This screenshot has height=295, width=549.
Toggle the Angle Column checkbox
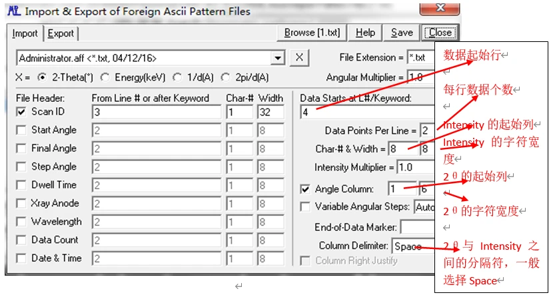(306, 189)
